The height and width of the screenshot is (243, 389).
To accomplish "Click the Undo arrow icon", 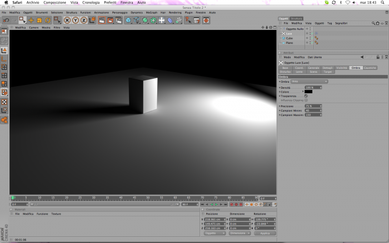I will coord(6,21).
